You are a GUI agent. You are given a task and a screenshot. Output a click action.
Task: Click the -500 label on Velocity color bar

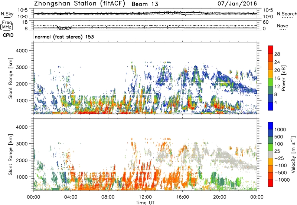point(280,173)
